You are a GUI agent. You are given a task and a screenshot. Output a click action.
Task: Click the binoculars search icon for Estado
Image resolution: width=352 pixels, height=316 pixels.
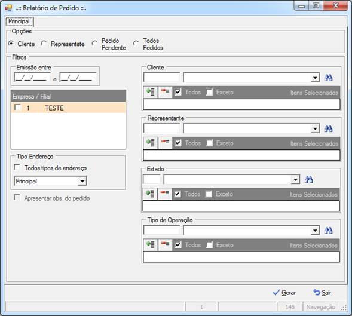coord(309,180)
